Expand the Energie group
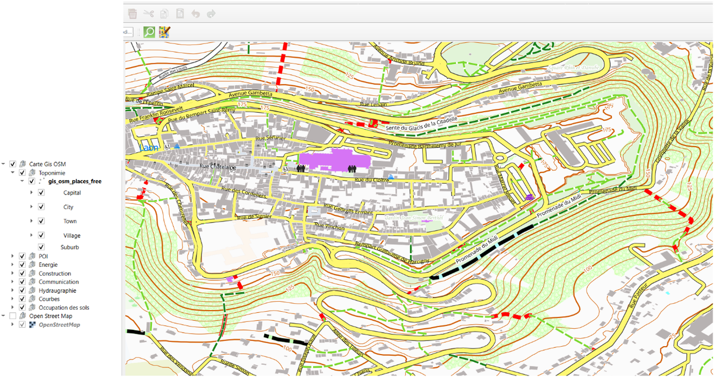Image resolution: width=722 pixels, height=380 pixels. coord(13,264)
